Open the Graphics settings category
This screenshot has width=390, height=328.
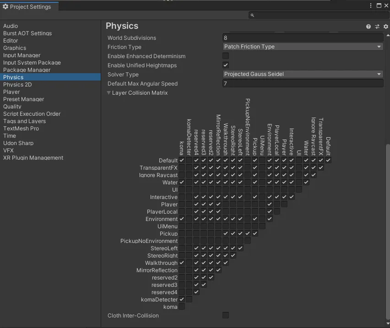50,48
